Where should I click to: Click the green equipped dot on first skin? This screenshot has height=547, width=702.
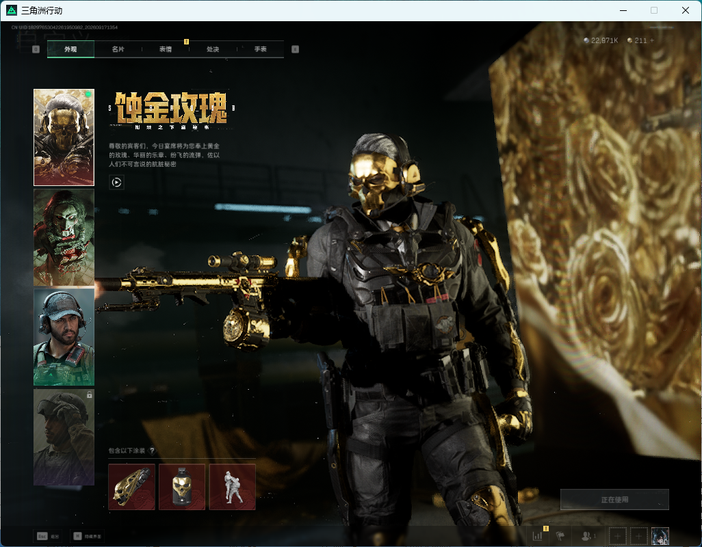[88, 94]
